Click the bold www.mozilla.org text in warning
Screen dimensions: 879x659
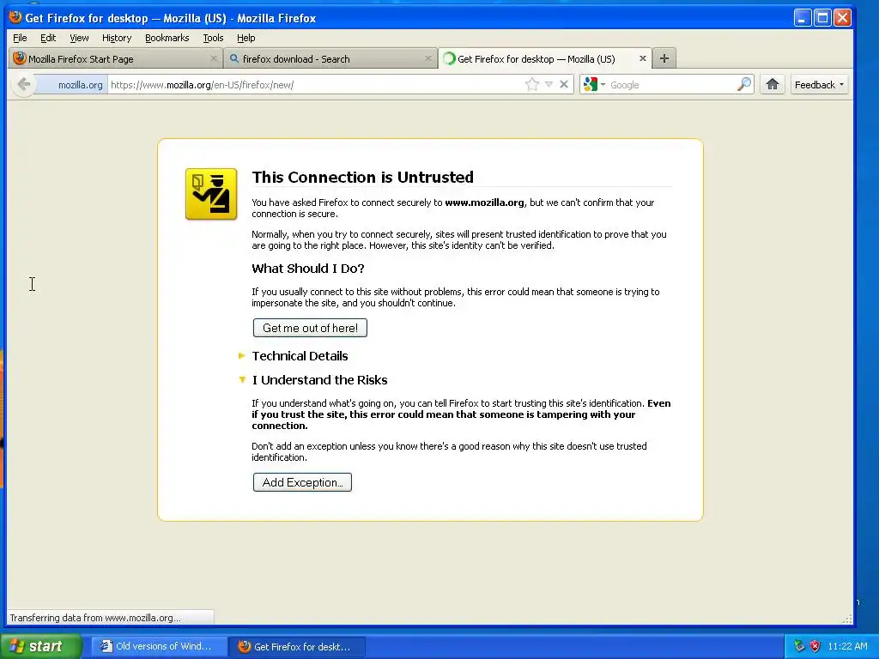coord(484,203)
